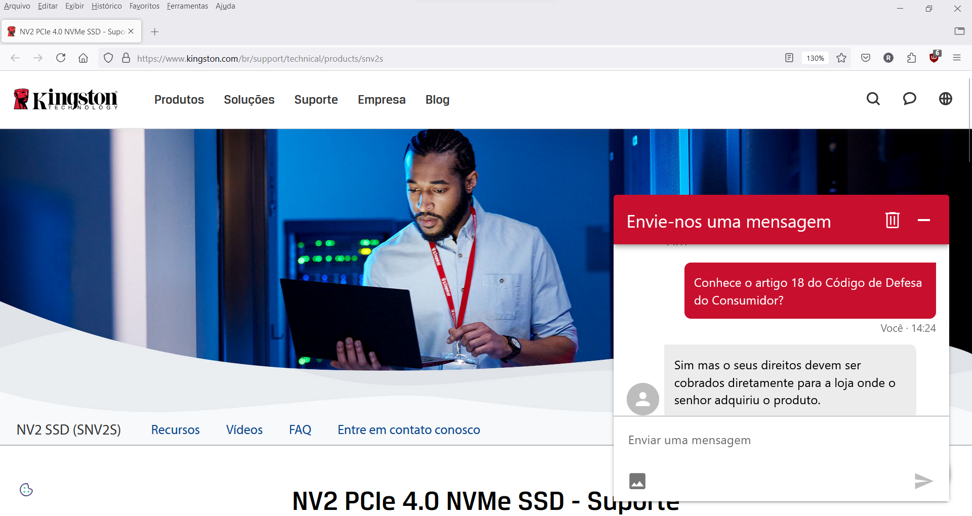Click the URL address bar
Screen dimensions: 972x516
456,58
